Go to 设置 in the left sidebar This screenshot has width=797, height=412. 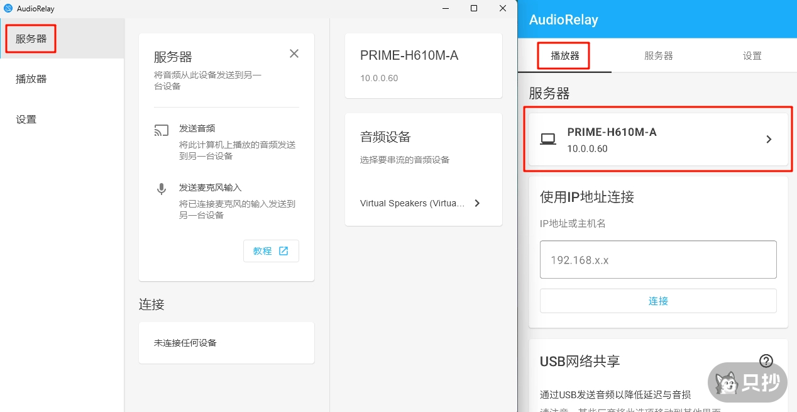pyautogui.click(x=26, y=120)
